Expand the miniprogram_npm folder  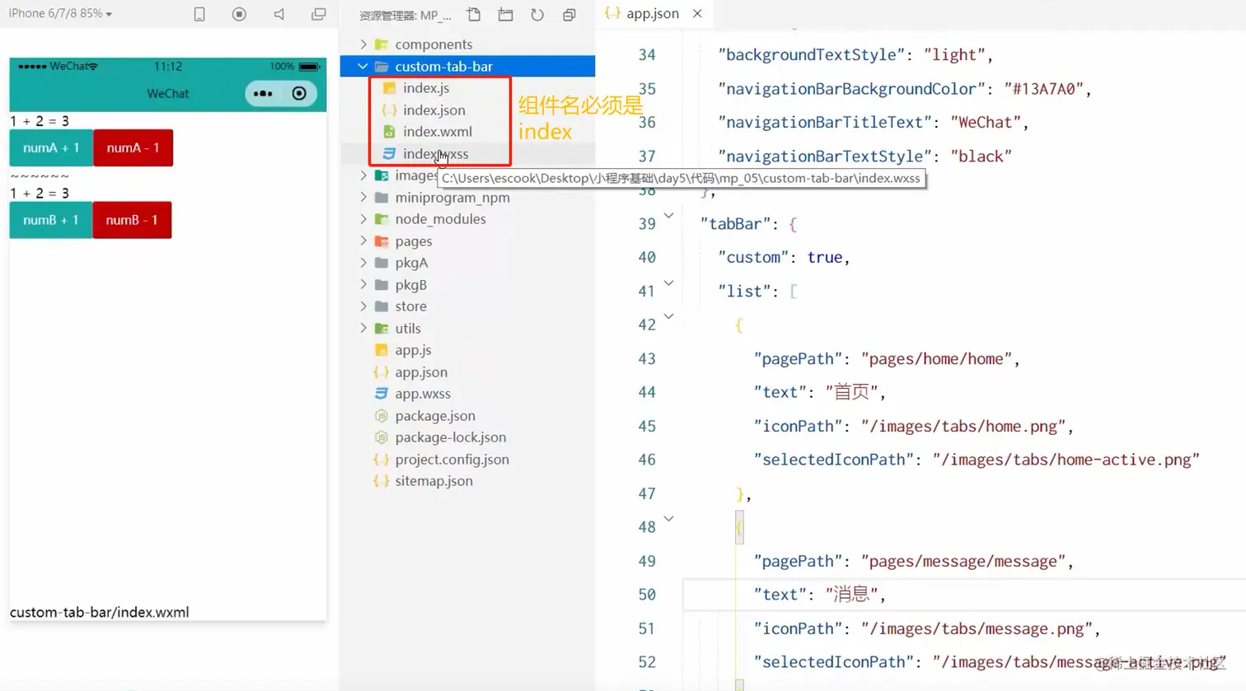pos(363,197)
